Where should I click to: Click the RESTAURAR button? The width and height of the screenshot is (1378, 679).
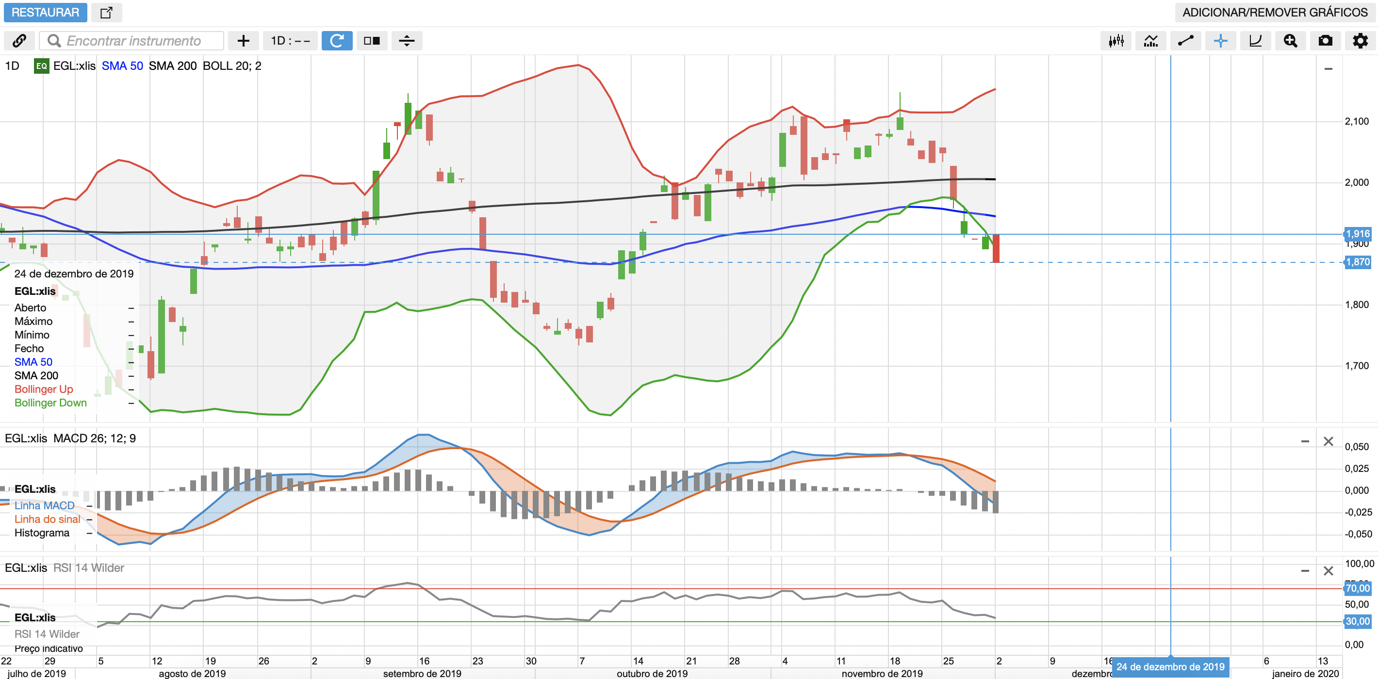(x=45, y=12)
